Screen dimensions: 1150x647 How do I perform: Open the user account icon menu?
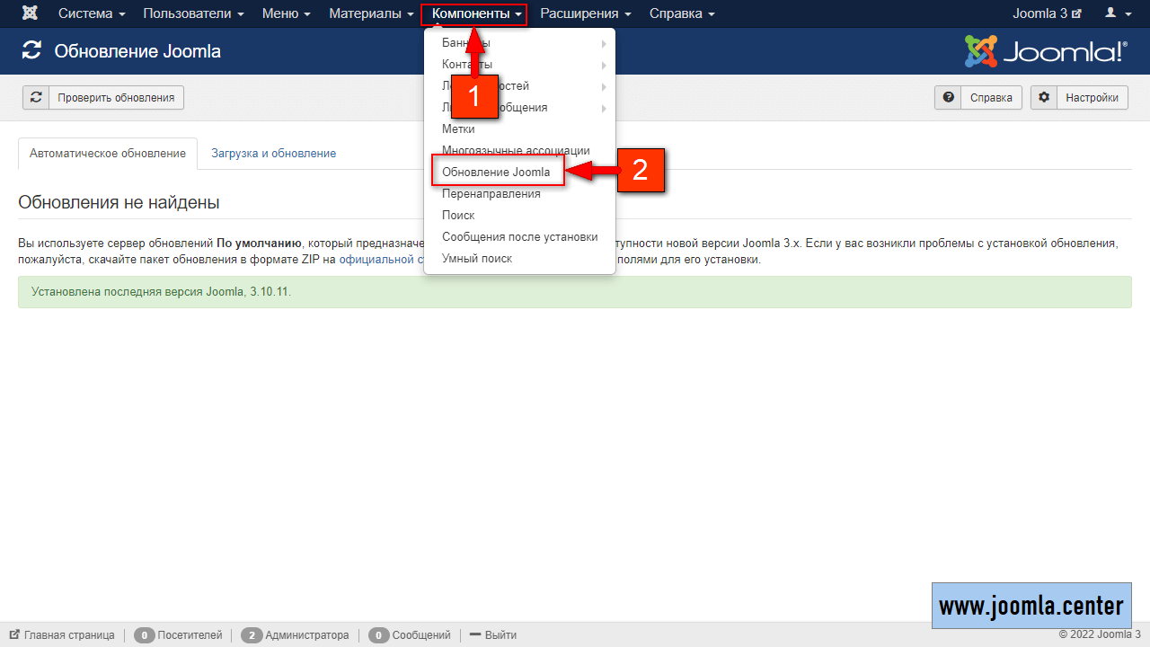click(x=1118, y=13)
